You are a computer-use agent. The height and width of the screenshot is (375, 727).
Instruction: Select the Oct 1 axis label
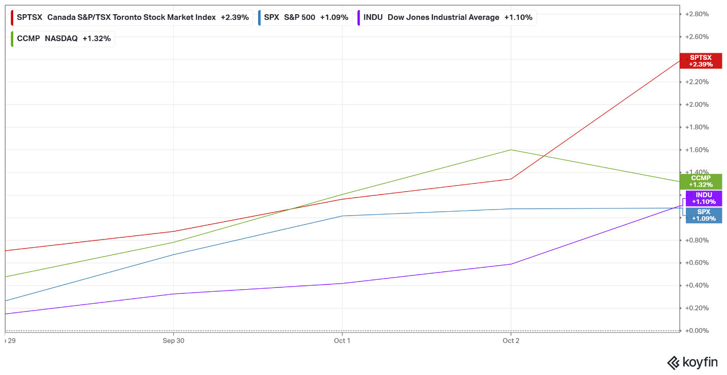click(341, 340)
